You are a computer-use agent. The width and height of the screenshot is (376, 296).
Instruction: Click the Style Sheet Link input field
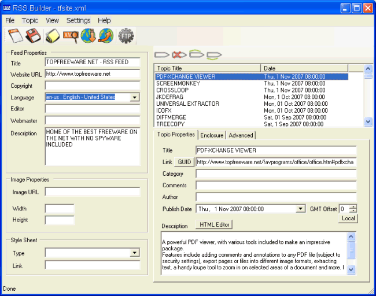tap(93, 265)
